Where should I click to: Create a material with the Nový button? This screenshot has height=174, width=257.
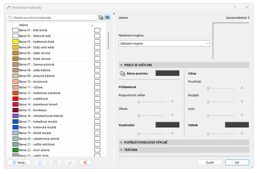coord(19,162)
